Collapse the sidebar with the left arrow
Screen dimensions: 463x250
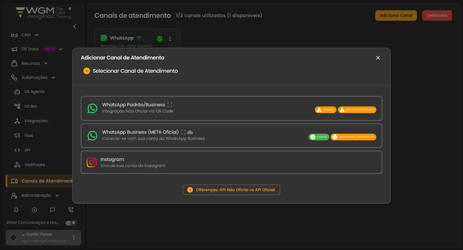pos(75,27)
